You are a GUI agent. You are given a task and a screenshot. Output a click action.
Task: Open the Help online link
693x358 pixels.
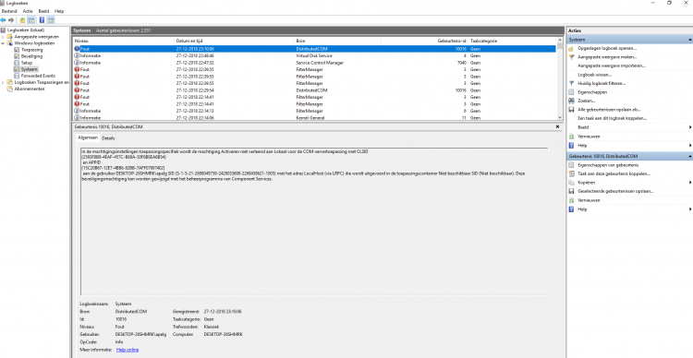pyautogui.click(x=128, y=350)
